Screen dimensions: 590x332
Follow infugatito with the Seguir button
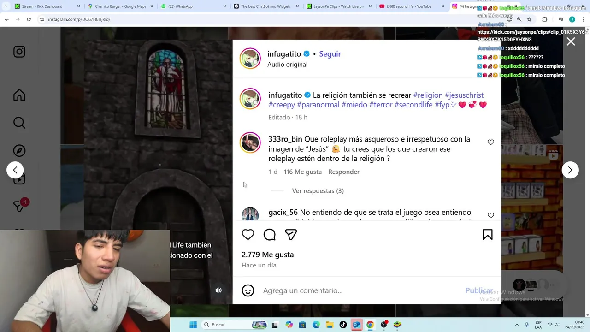pyautogui.click(x=330, y=54)
